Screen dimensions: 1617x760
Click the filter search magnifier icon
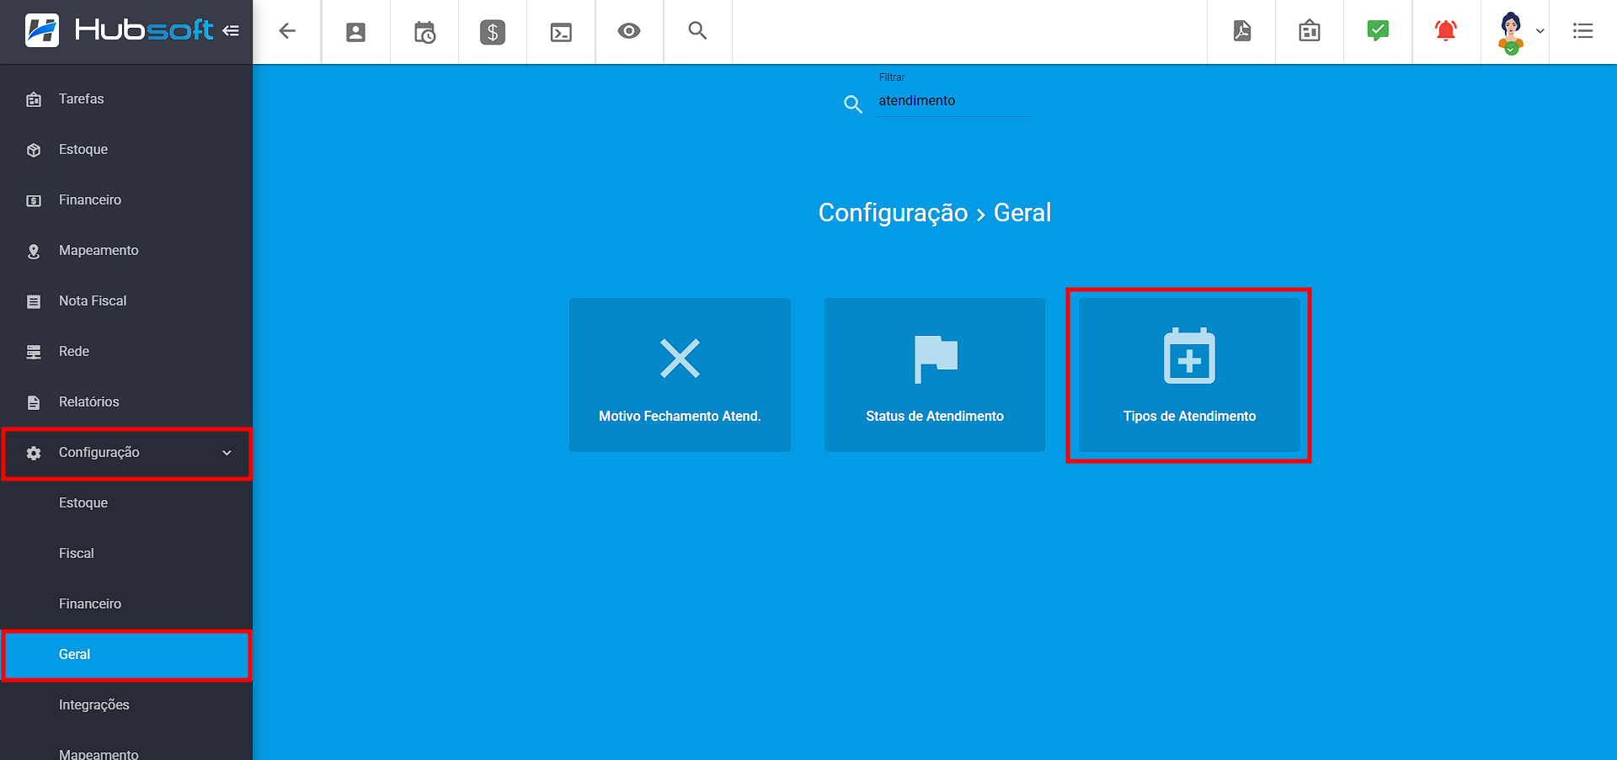[x=853, y=104]
